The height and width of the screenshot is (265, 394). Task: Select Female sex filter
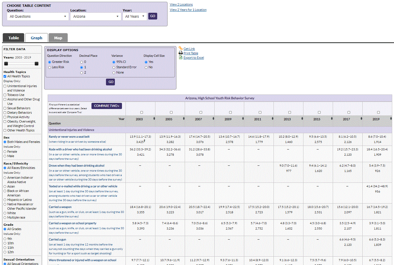pos(5,152)
